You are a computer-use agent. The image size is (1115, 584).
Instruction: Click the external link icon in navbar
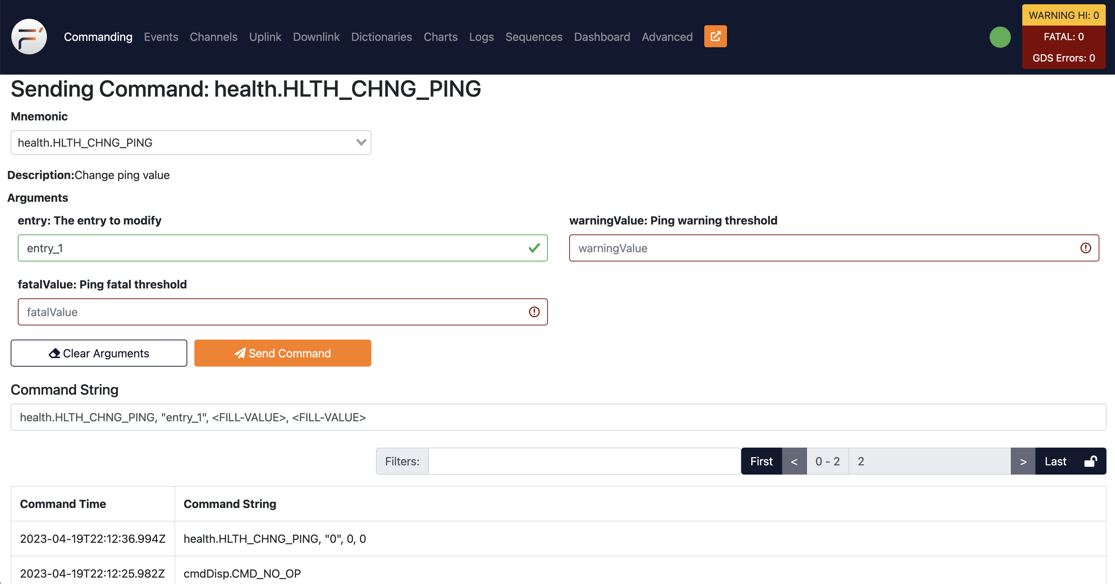pyautogui.click(x=715, y=36)
